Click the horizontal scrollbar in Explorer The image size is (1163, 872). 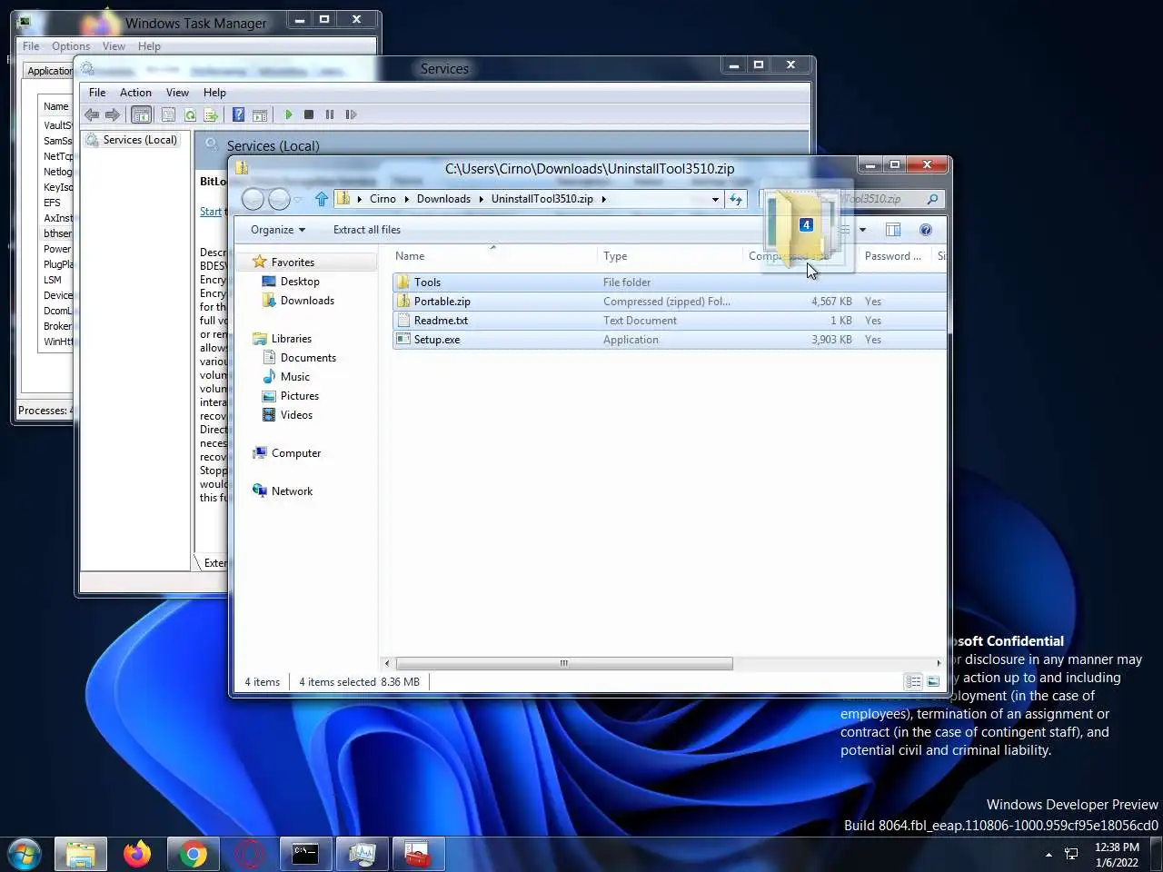pyautogui.click(x=564, y=663)
